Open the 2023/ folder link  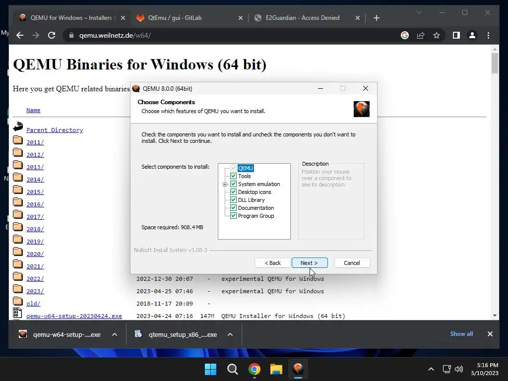coord(35,291)
